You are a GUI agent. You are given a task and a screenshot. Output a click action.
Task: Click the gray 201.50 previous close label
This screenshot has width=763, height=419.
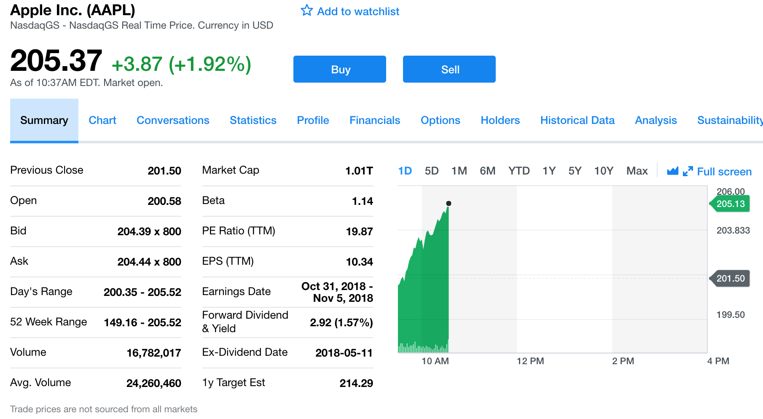click(730, 279)
